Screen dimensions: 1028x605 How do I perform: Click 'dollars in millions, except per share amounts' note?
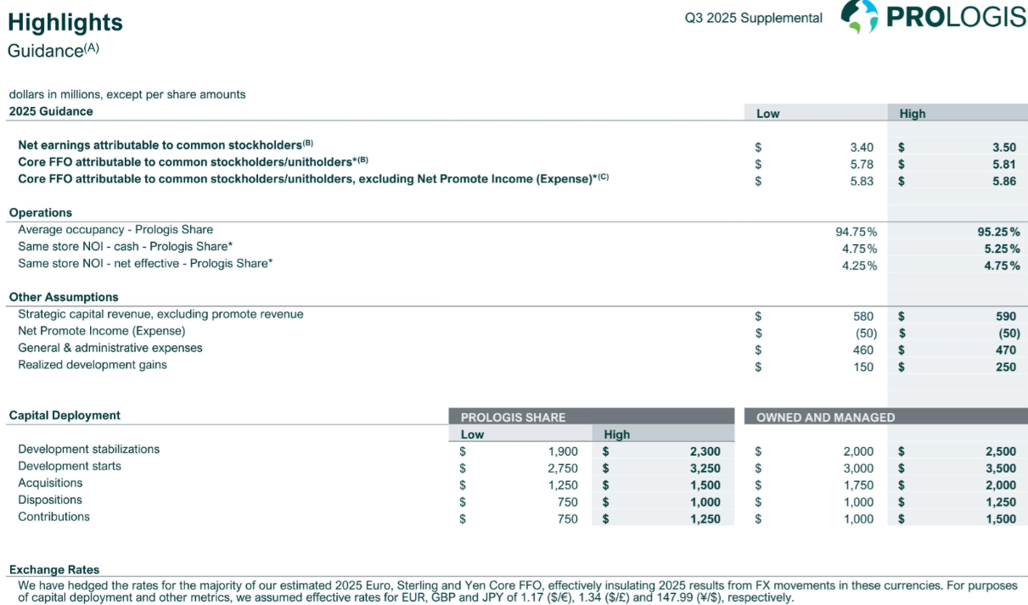127,94
